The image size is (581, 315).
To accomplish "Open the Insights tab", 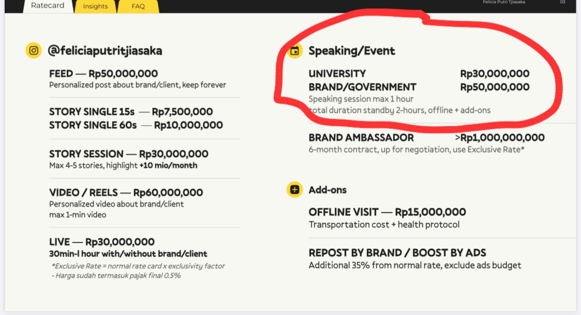I will coord(96,6).
